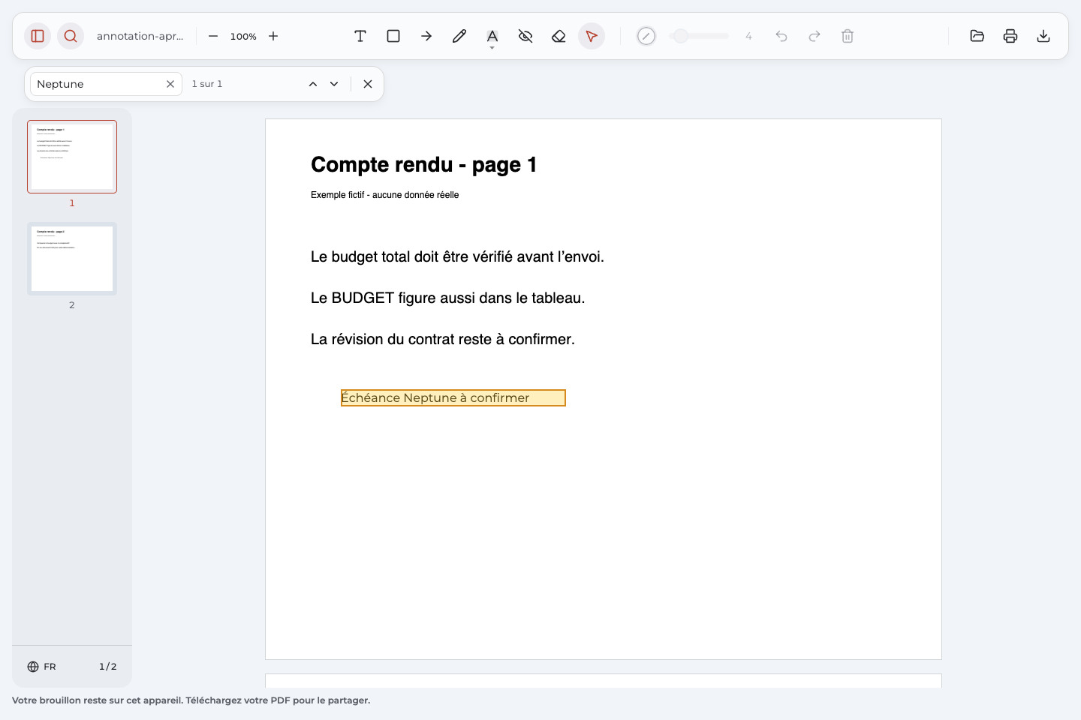1081x720 pixels.
Task: Select the Text tool
Action: tap(360, 36)
